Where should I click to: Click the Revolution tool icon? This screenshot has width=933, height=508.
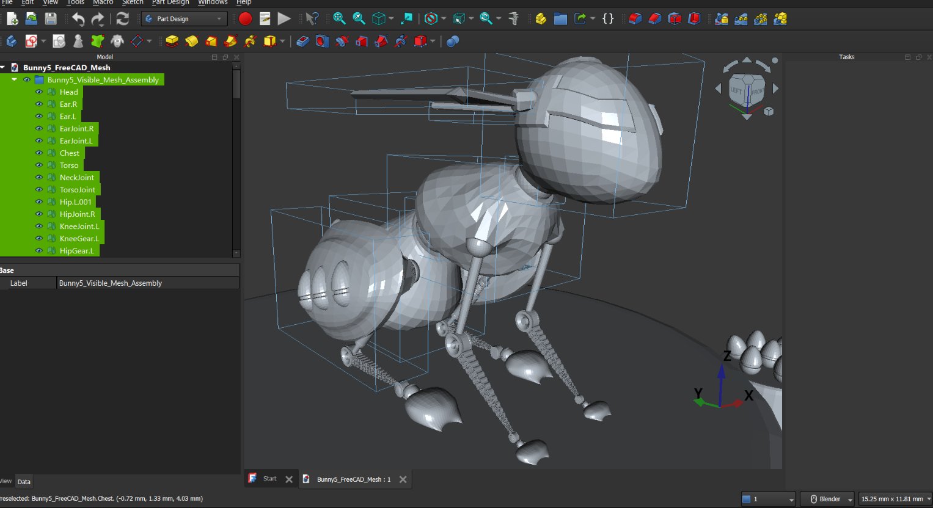pos(192,41)
